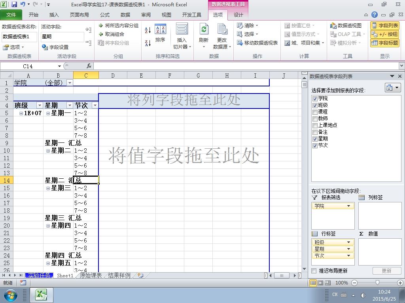Click 取消组合 ungroup
Image resolution: width=405 pixels, height=303 pixels.
pyautogui.click(x=111, y=34)
